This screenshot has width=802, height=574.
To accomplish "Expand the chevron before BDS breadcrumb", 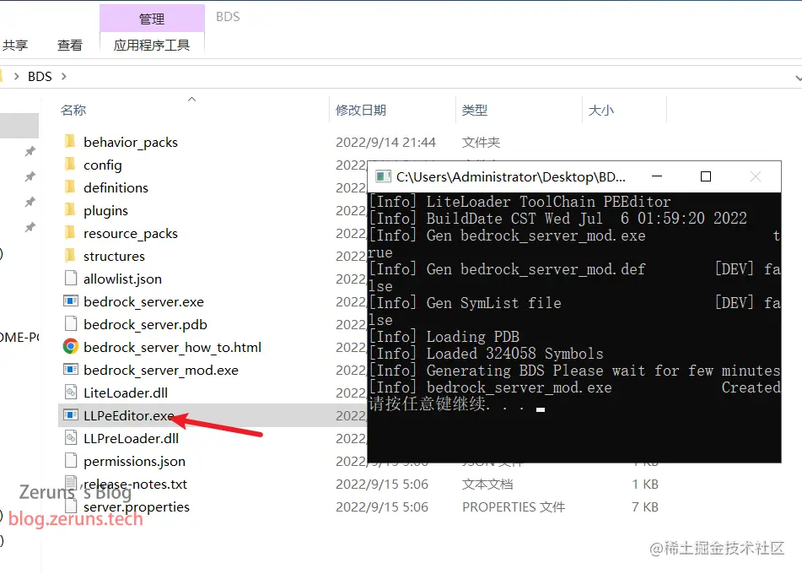I will coord(17,76).
